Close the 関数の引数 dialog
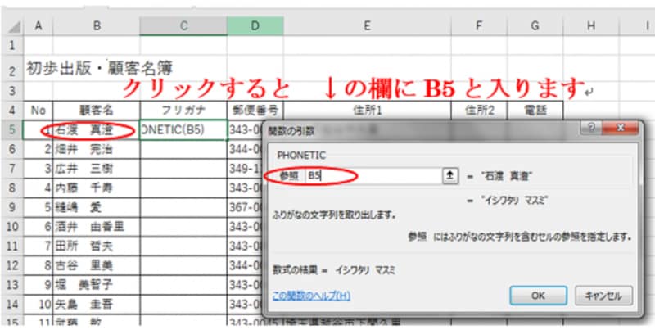 point(621,128)
